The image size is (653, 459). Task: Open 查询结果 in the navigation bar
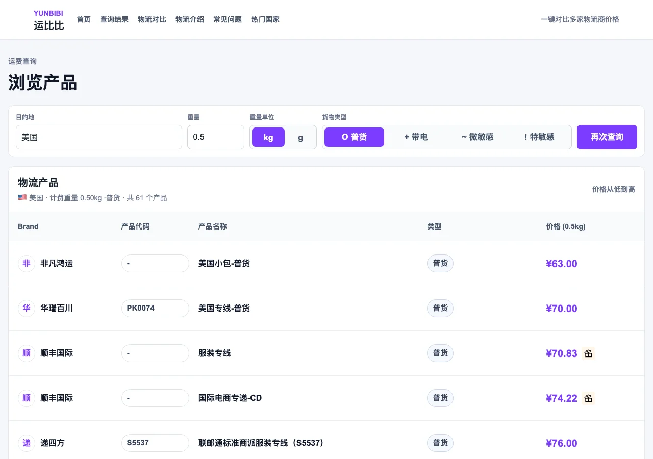pos(114,19)
